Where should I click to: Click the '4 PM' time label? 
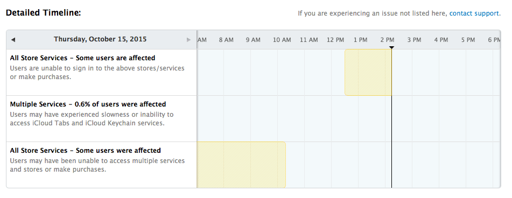coord(441,40)
